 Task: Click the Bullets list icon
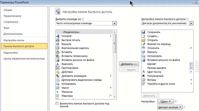pyautogui.click(x=58, y=96)
